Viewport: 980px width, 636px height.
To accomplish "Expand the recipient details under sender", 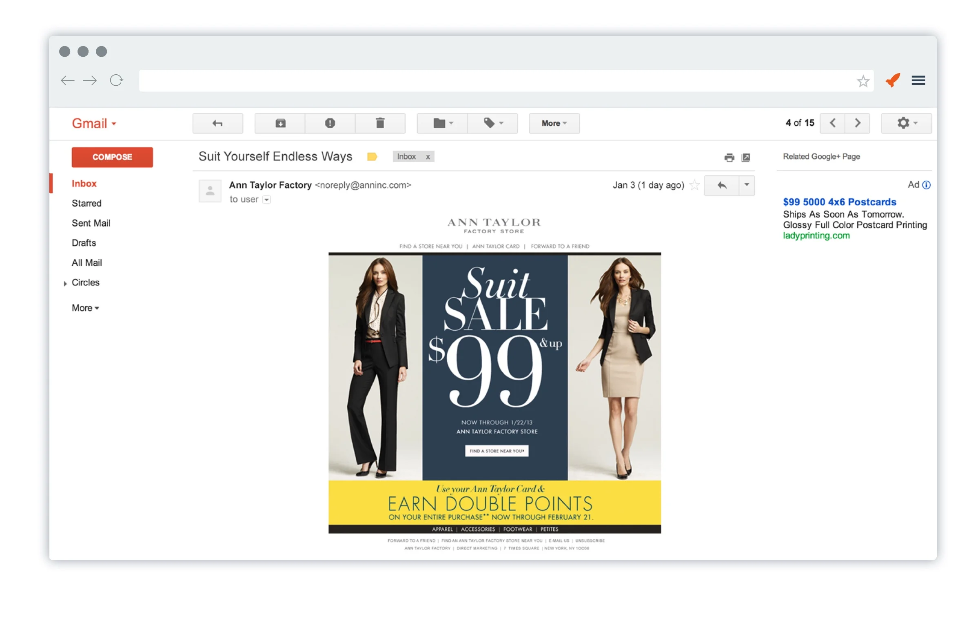I will 266,199.
